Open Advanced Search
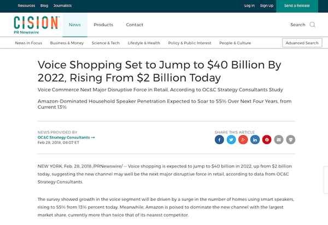 coord(302,43)
